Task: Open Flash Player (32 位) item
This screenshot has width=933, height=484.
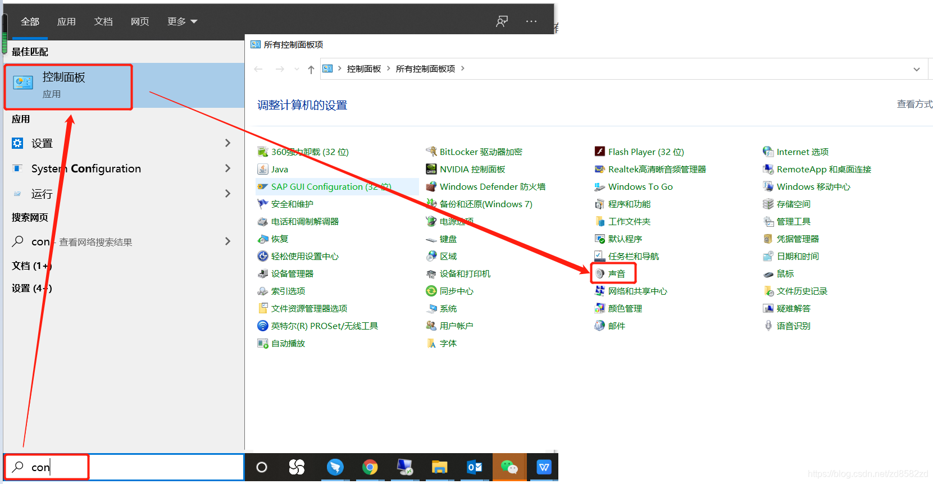Action: [x=639, y=152]
